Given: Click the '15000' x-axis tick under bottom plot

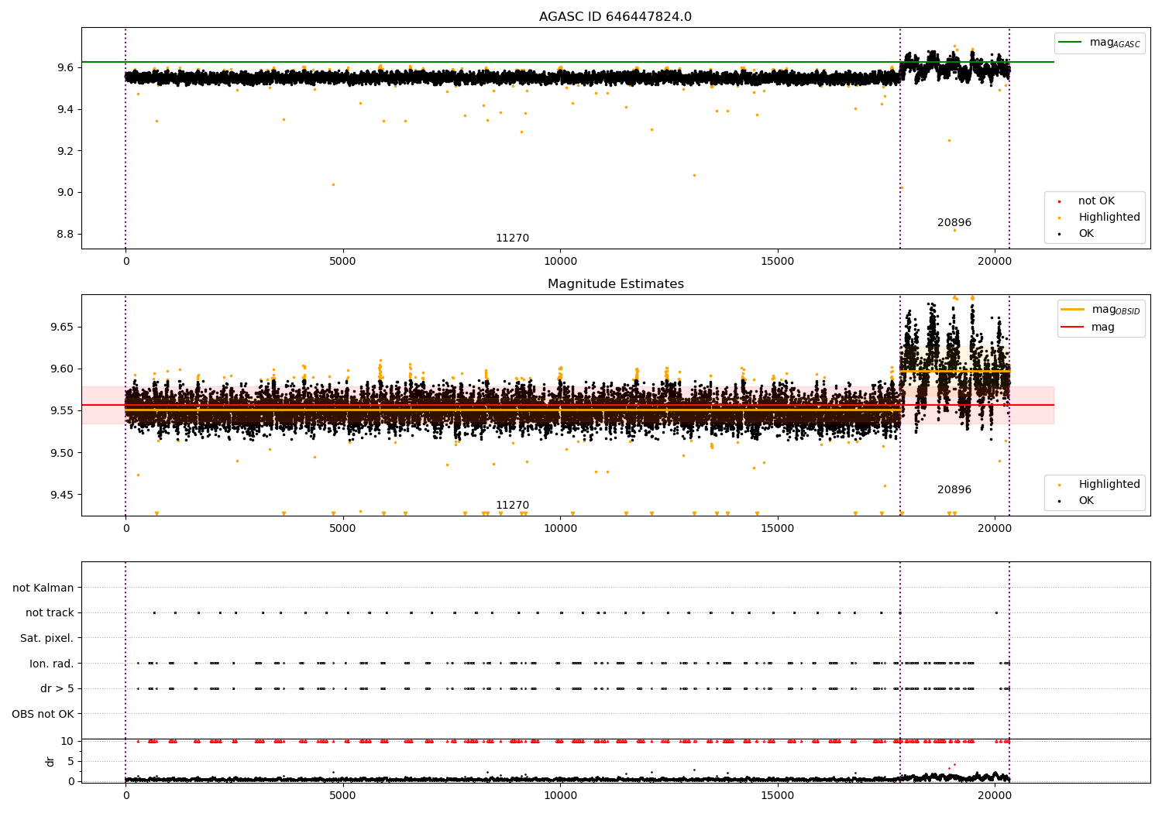Looking at the screenshot, I should coord(777,796).
